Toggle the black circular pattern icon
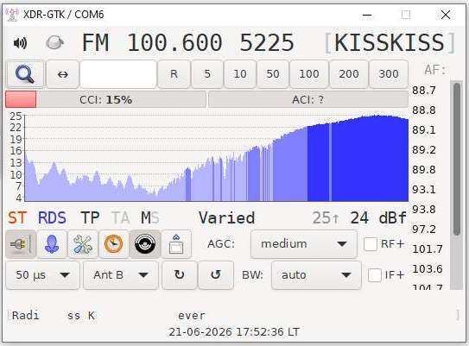Image resolution: width=469 pixels, height=346 pixels. click(x=145, y=244)
